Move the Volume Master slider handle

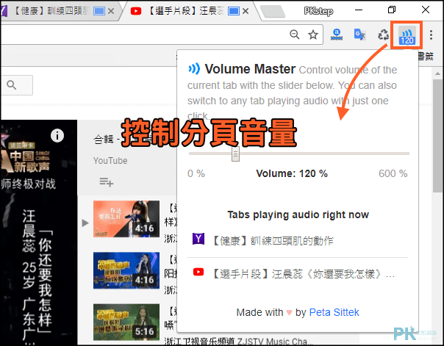pos(235,154)
